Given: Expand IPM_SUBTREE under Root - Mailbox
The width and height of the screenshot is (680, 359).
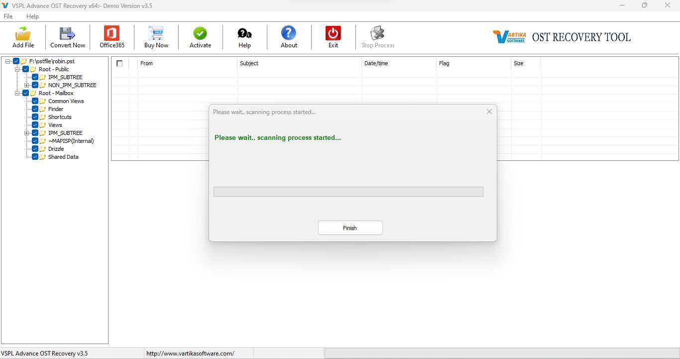Looking at the screenshot, I should pyautogui.click(x=26, y=133).
